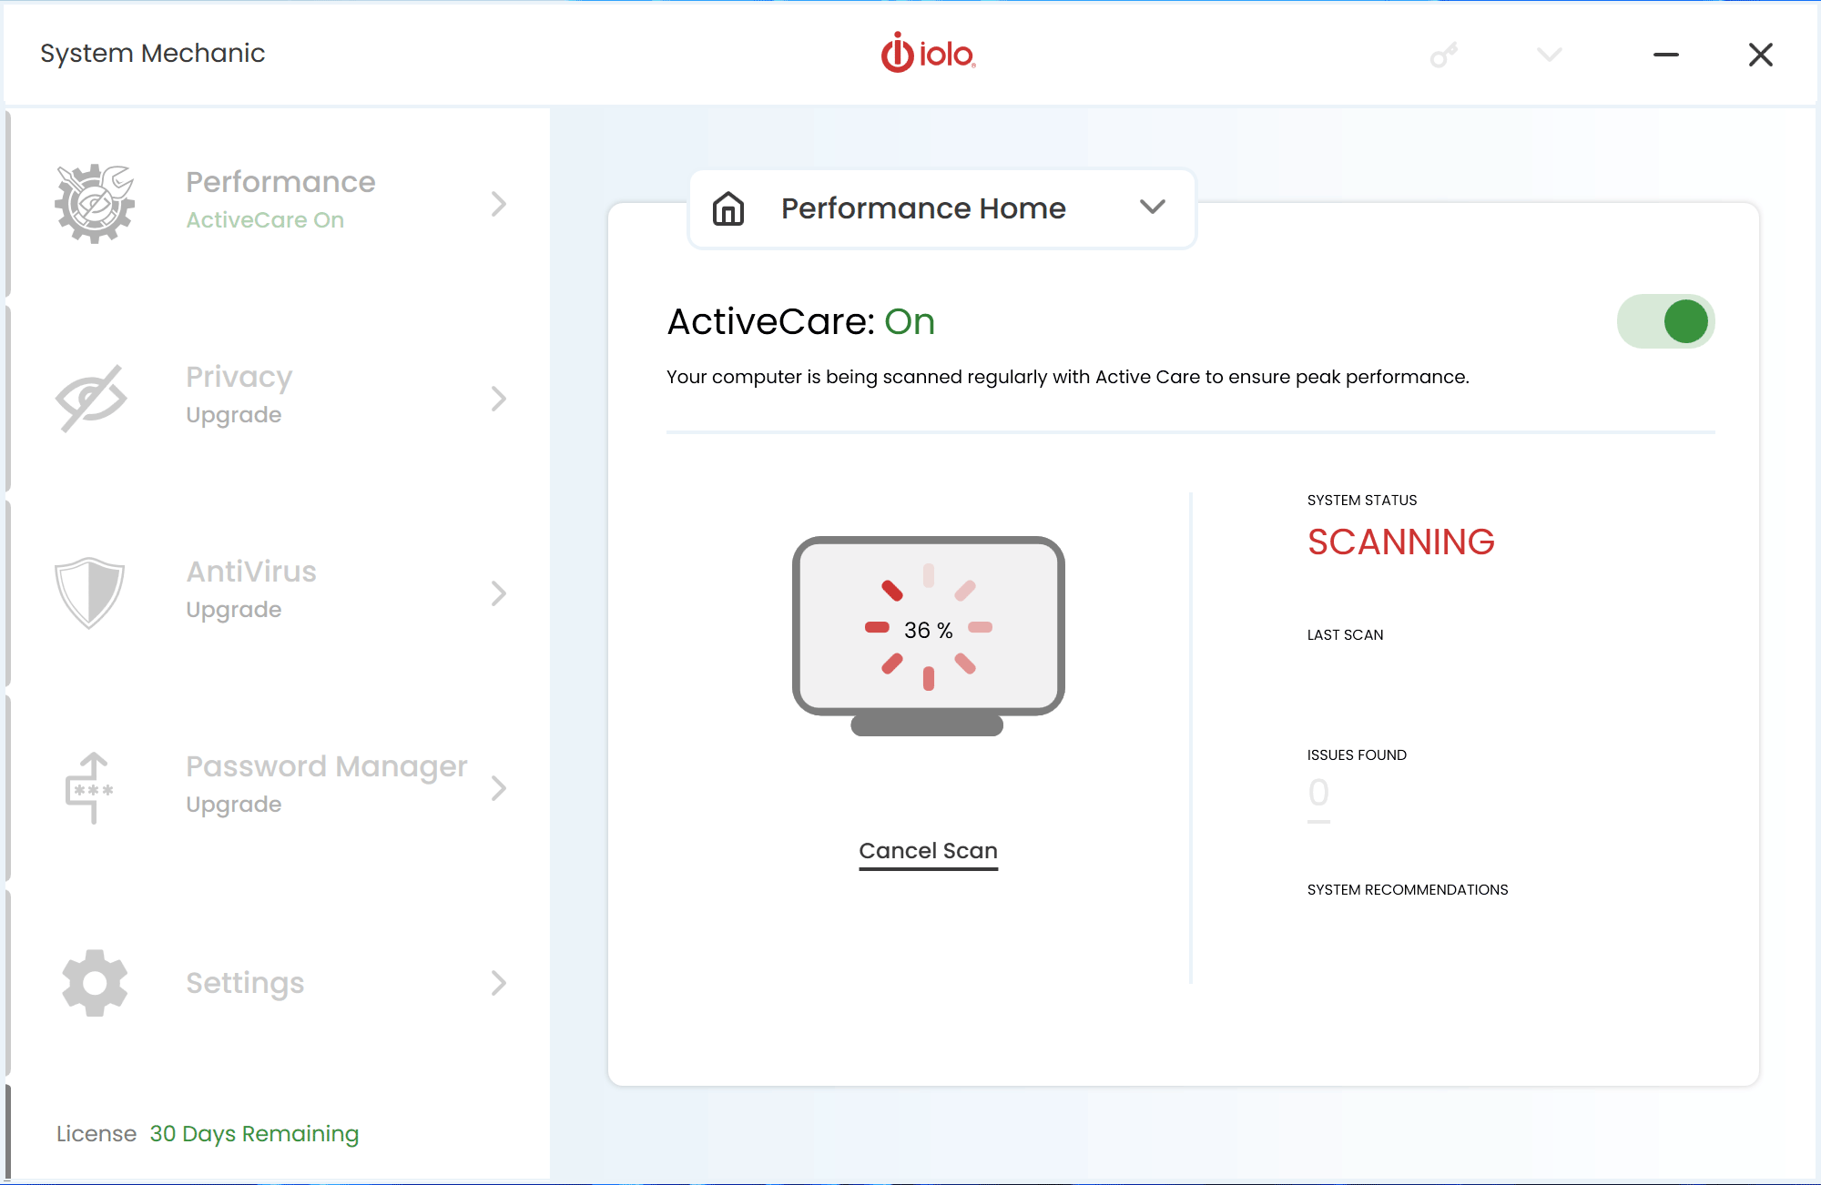
Task: Click the key/lock icon in title bar
Action: tap(1443, 53)
